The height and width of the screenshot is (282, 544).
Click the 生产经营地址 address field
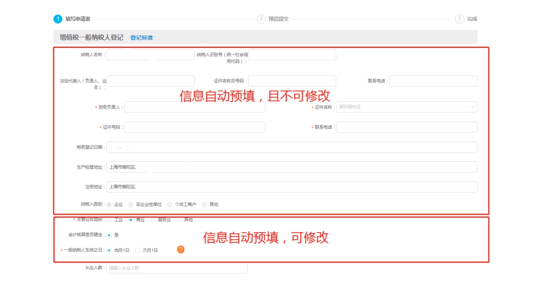pos(292,167)
